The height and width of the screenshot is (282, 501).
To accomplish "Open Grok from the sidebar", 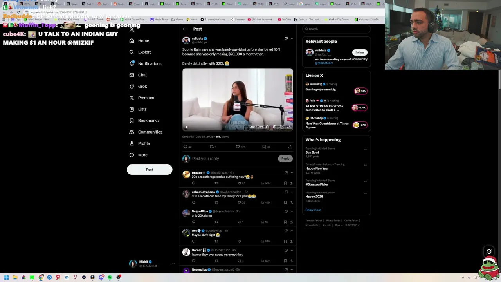I will 138,86.
